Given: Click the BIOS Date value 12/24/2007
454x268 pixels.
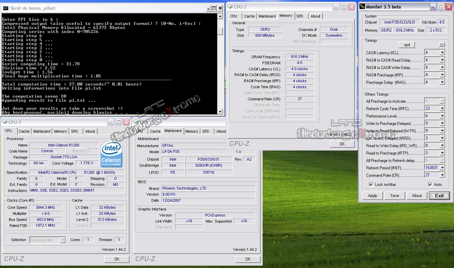Looking at the screenshot, I should 208,200.
